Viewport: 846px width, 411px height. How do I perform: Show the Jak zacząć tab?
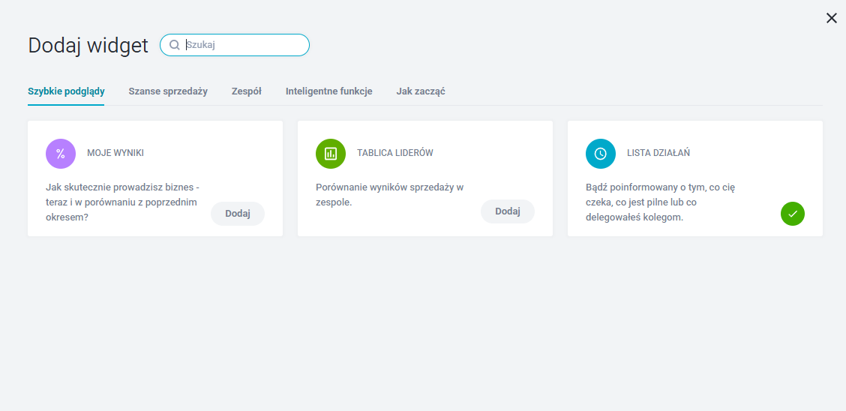421,91
